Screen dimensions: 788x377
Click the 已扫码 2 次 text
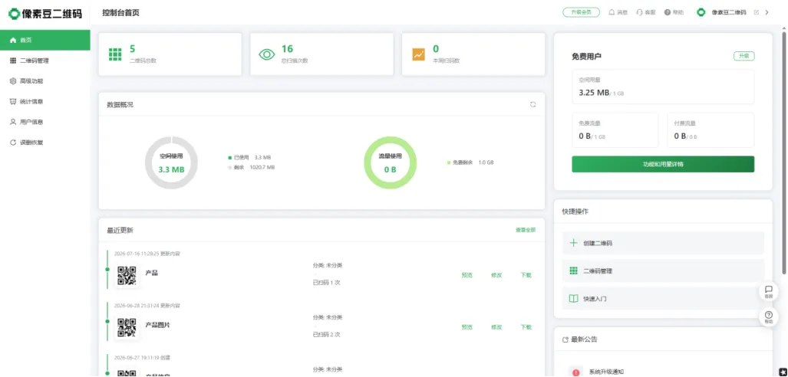327,334
